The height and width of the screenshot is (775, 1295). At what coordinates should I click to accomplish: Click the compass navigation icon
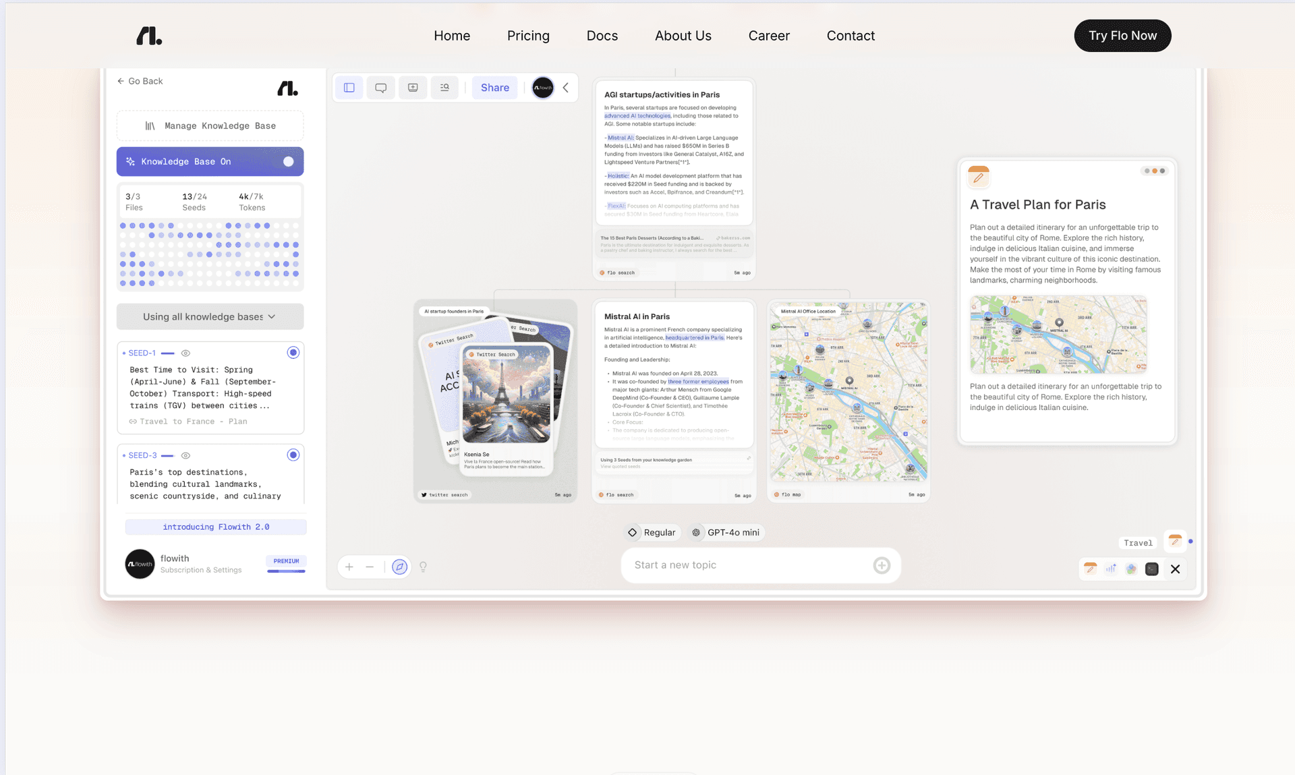point(399,567)
